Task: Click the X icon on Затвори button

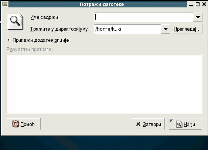Action: click(138, 124)
